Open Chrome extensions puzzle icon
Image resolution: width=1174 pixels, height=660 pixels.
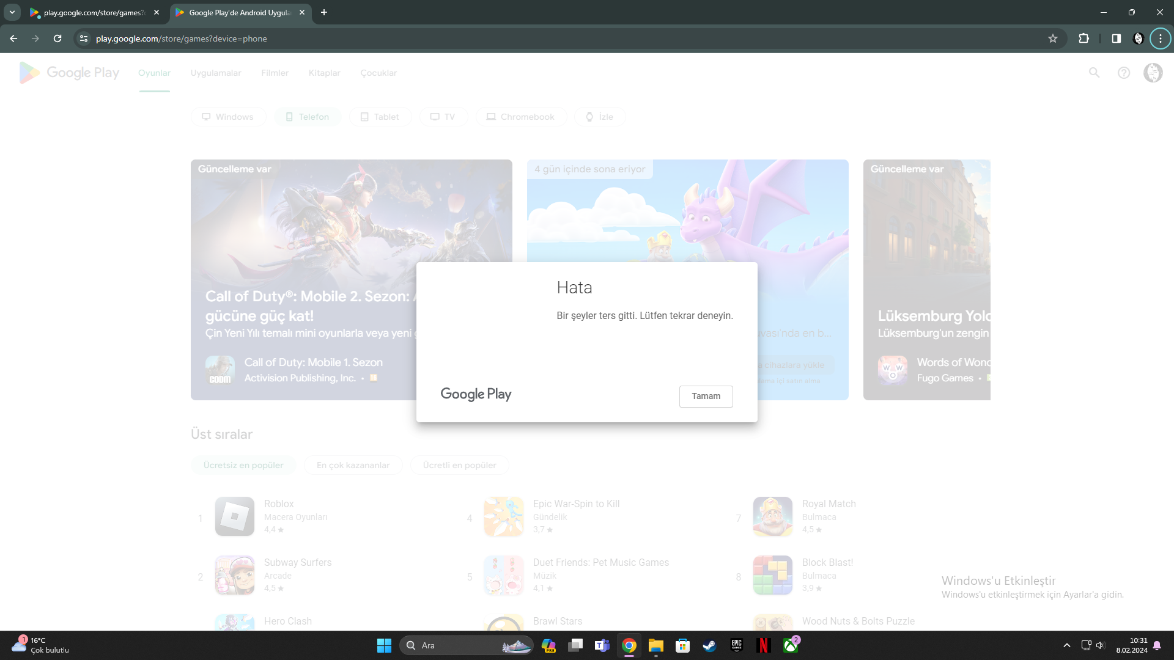coord(1084,38)
